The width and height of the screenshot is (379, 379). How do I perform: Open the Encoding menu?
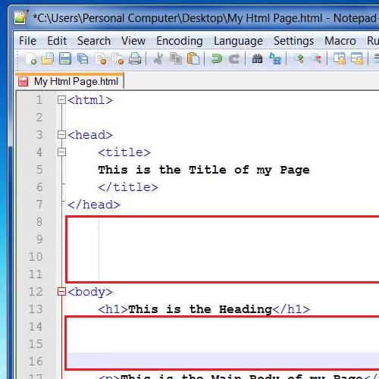180,41
